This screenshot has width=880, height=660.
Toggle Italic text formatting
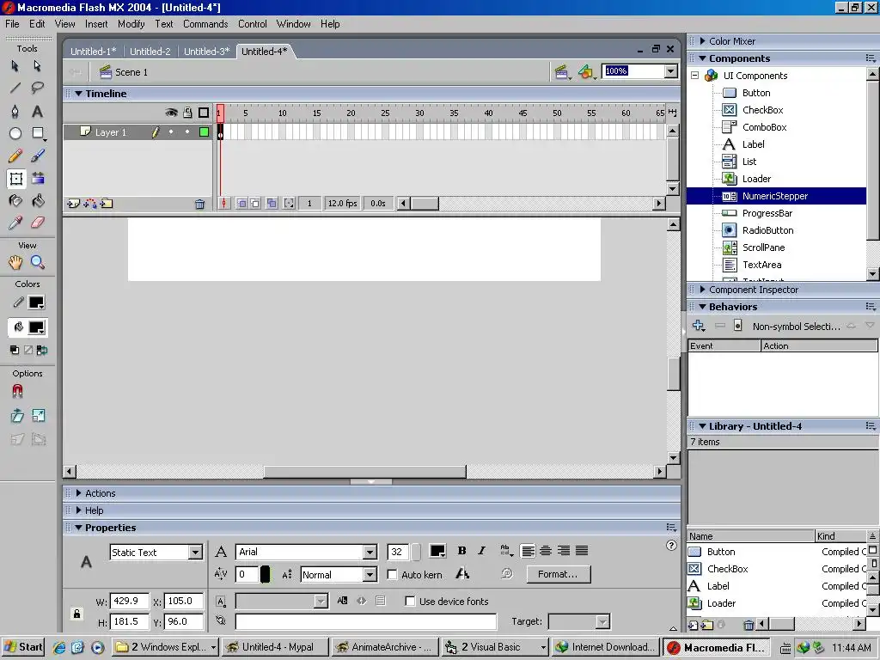(x=481, y=551)
